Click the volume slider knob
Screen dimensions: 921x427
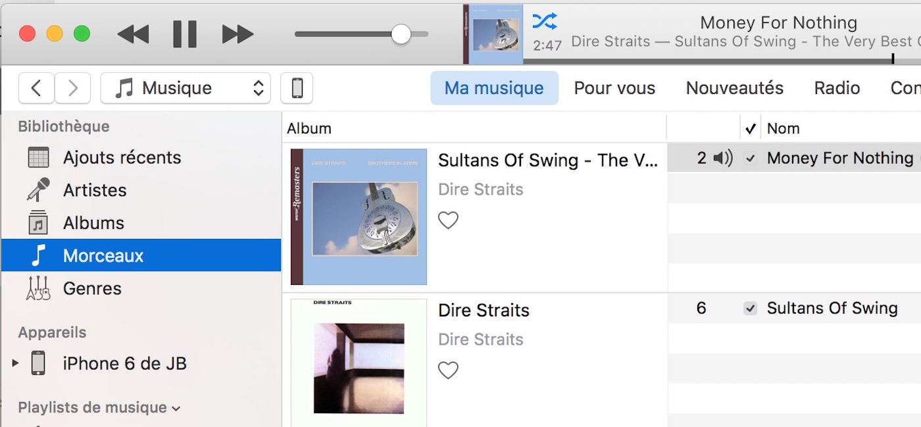coord(401,34)
